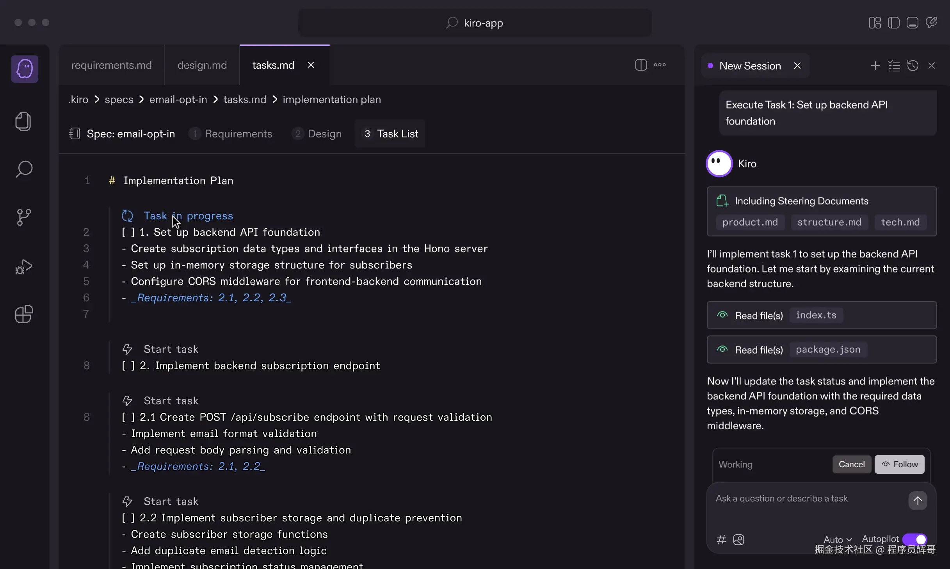Open the Explorer files icon in the sidebar
Viewport: 950px width, 569px height.
(x=23, y=121)
